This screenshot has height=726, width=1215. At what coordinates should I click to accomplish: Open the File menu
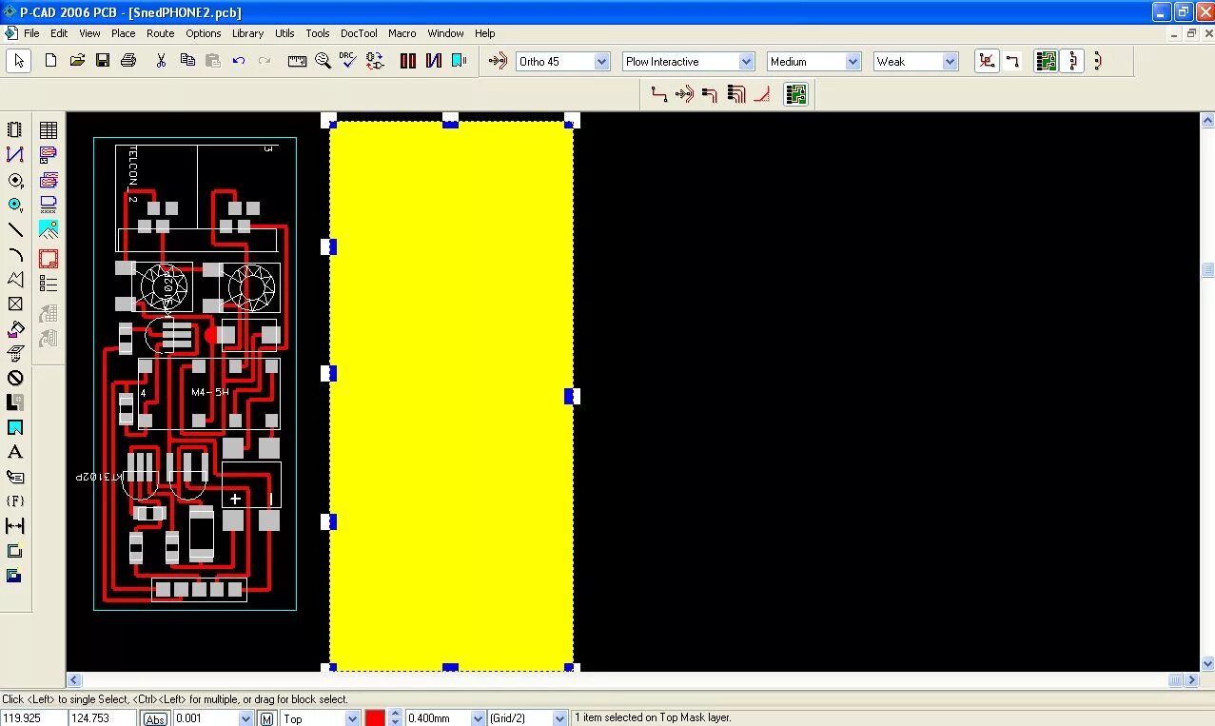tap(31, 33)
